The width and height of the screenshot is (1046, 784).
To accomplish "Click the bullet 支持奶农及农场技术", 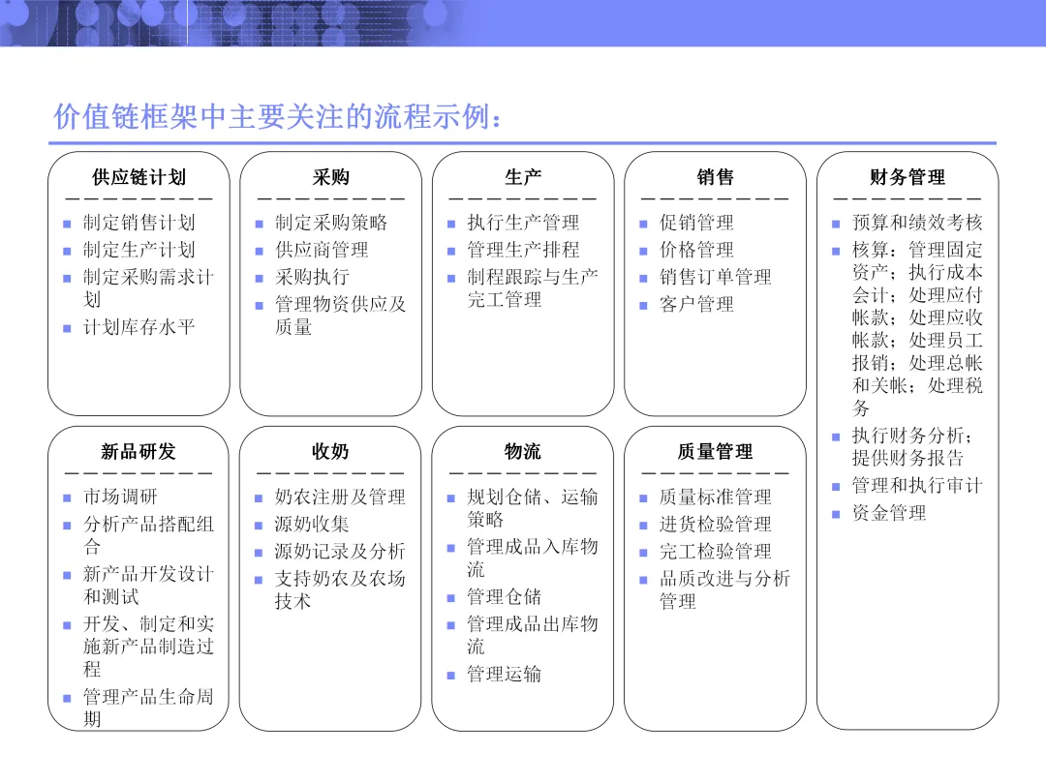I will pos(340,590).
